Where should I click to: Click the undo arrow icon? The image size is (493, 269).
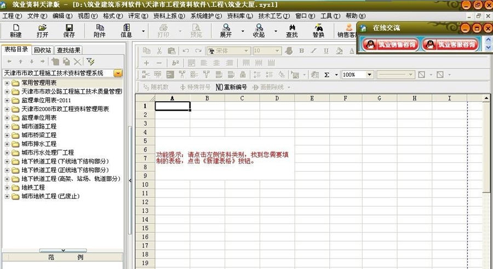coord(186,50)
